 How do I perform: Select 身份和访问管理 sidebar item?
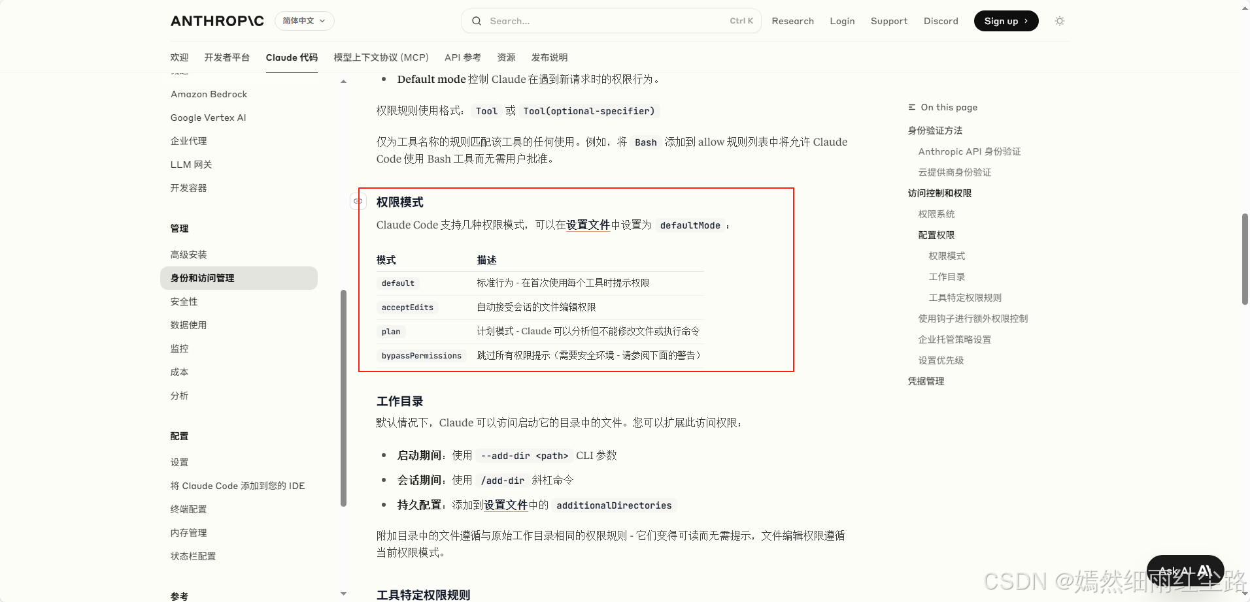(239, 278)
